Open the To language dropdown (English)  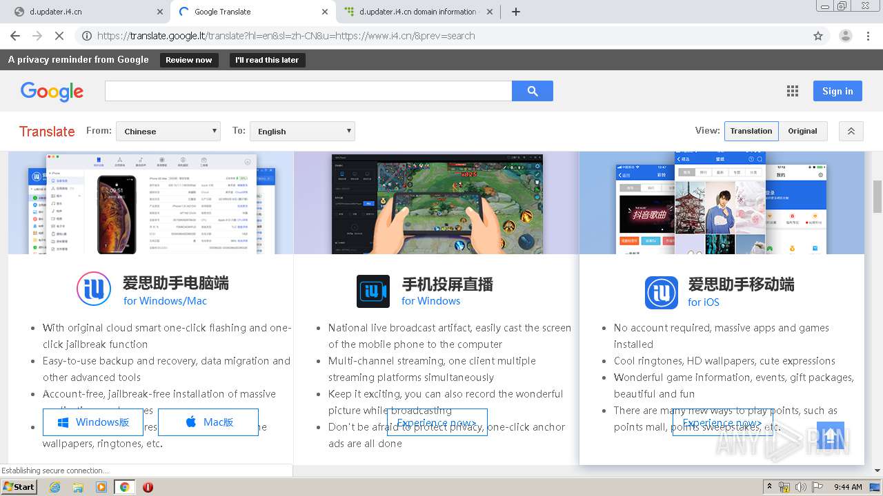click(x=302, y=131)
